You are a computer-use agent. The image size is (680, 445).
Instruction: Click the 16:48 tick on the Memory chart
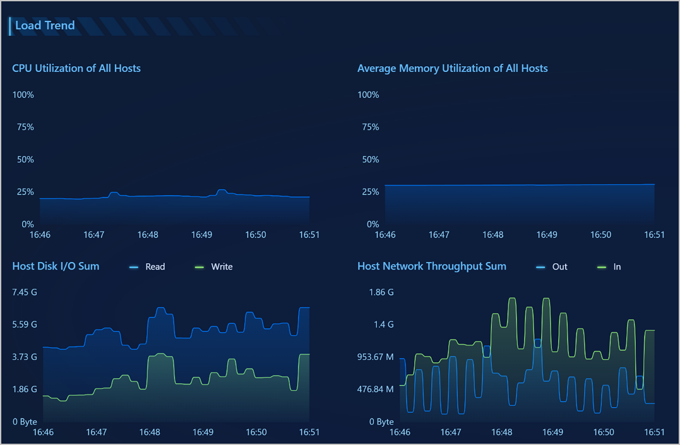tap(492, 234)
